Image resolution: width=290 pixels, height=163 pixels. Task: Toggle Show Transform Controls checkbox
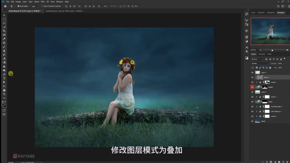[42, 6]
